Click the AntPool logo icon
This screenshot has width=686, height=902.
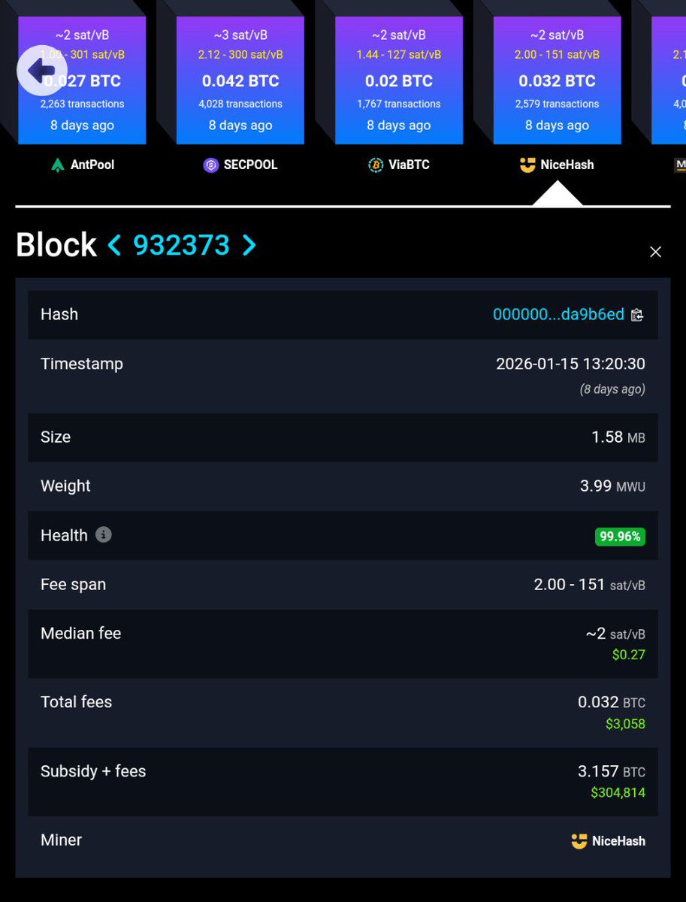(58, 165)
